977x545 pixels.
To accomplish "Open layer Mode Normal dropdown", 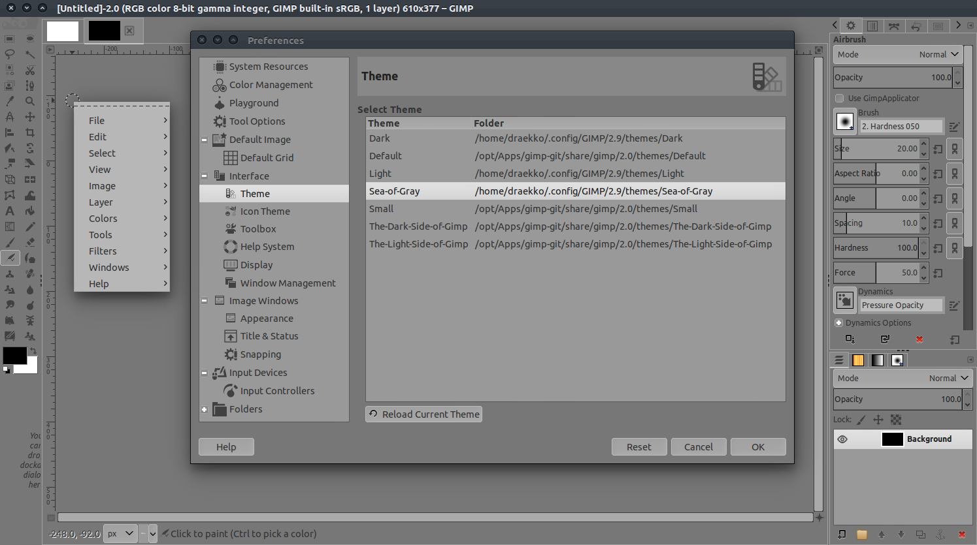I will [x=902, y=379].
